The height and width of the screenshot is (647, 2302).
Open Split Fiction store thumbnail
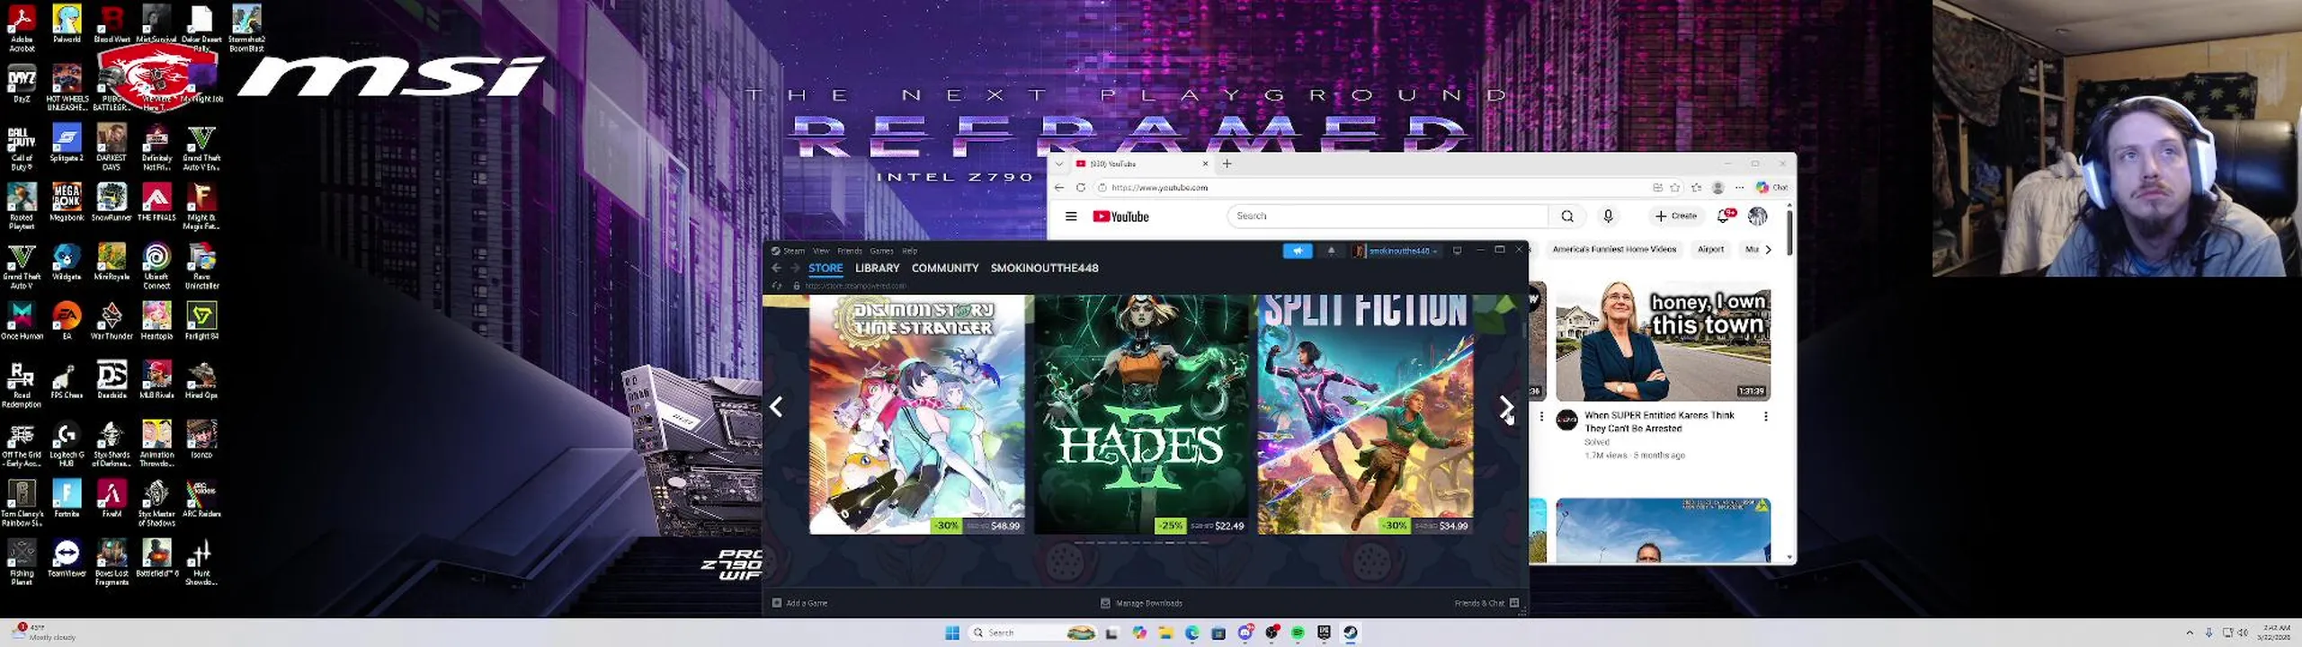1365,414
